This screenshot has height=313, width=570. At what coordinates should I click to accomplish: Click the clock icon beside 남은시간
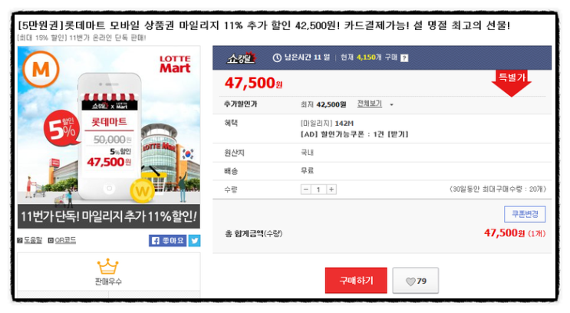click(277, 58)
